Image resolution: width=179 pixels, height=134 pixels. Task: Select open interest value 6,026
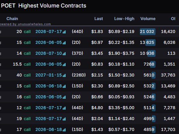point(169,43)
